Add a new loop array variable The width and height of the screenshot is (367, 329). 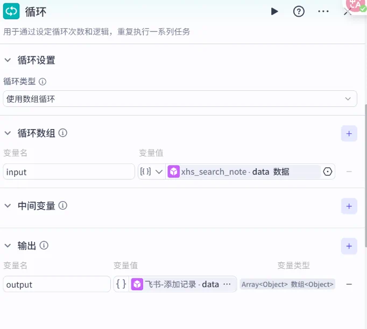click(x=349, y=133)
